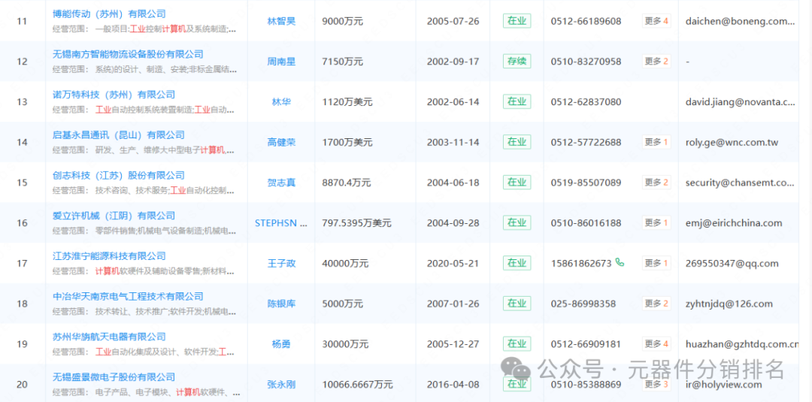View legal representative 林华
Image resolution: width=812 pixels, height=402 pixels.
point(281,102)
